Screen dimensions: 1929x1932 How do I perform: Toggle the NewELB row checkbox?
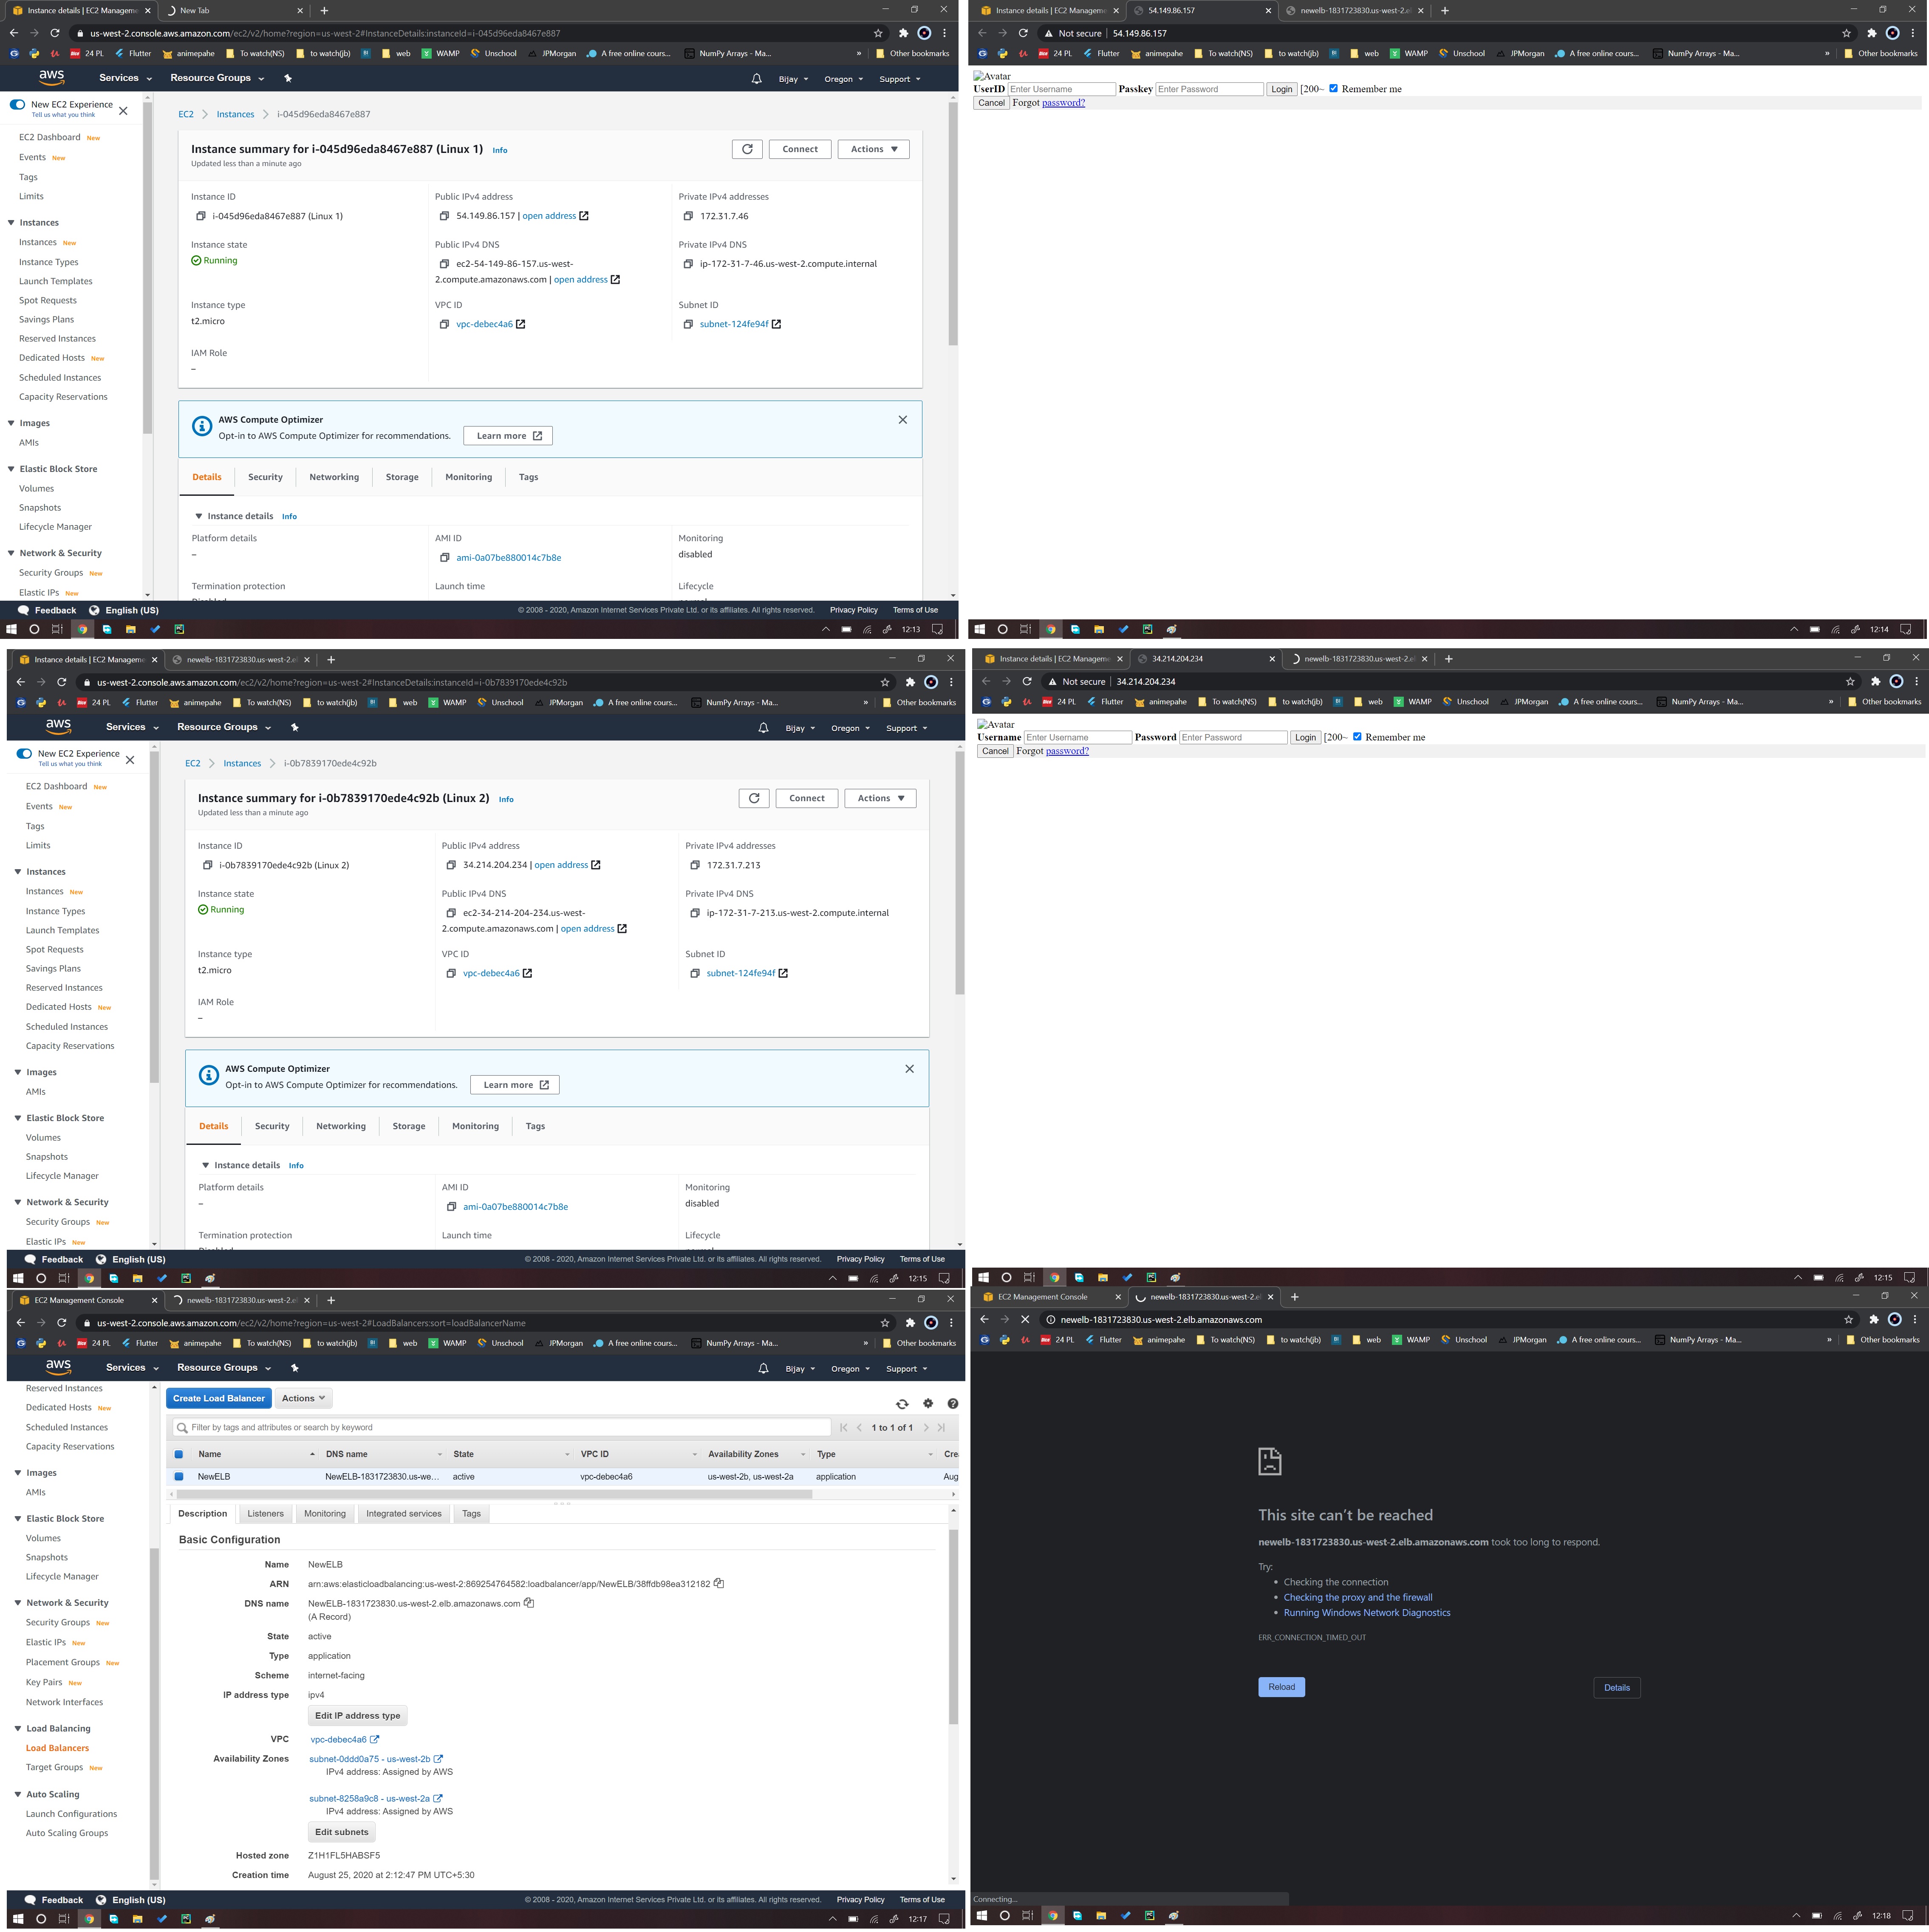pyautogui.click(x=179, y=1476)
